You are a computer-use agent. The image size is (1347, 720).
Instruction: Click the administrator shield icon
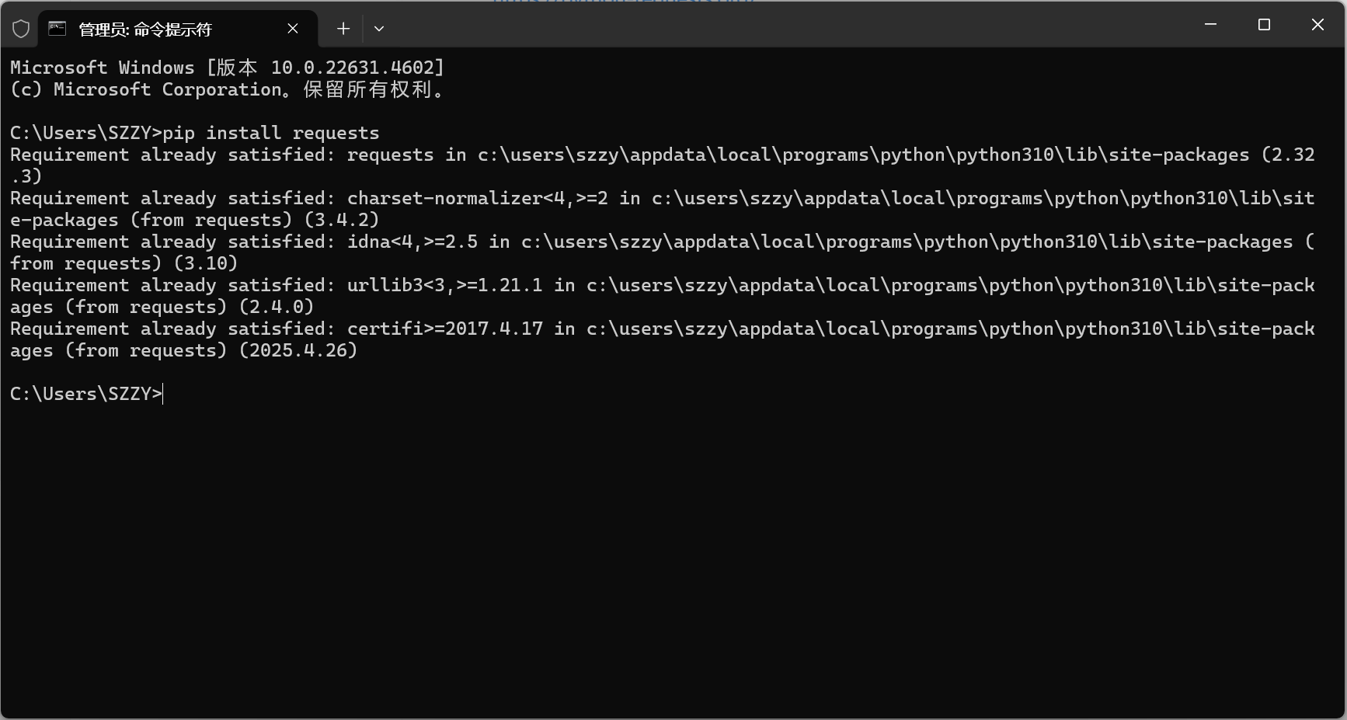click(21, 30)
